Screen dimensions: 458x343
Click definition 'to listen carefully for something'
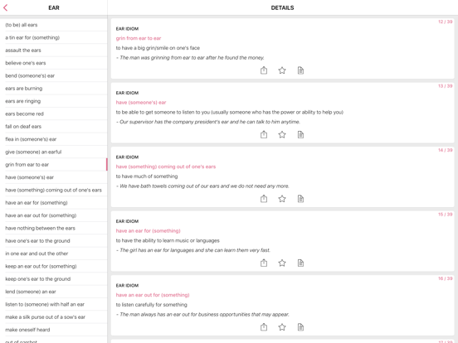coord(151,305)
